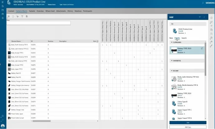Click the blue Add button
The height and width of the screenshot is (129, 215).
(x=188, y=122)
